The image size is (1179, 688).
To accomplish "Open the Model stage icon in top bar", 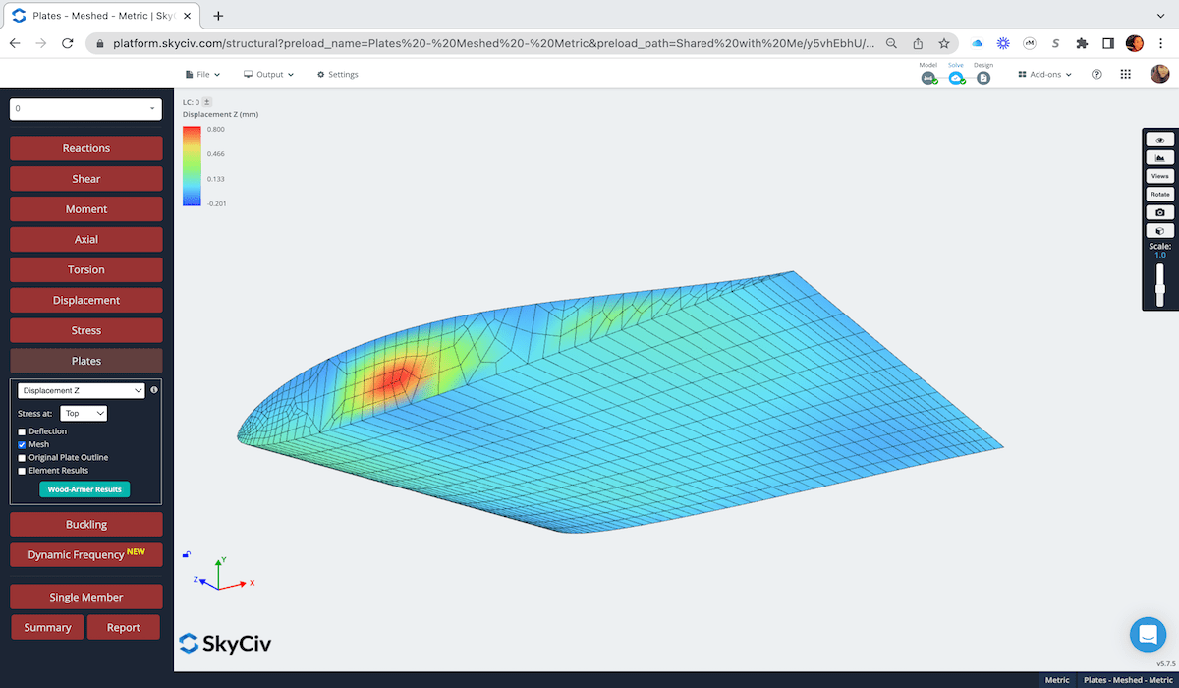I will [x=928, y=75].
